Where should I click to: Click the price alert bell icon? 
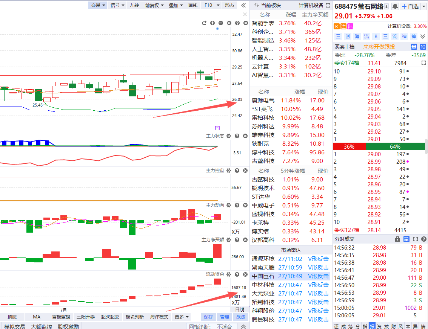tap(395, 6)
